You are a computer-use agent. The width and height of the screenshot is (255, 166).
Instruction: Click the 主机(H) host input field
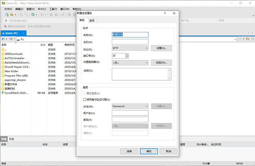[x=130, y=42]
